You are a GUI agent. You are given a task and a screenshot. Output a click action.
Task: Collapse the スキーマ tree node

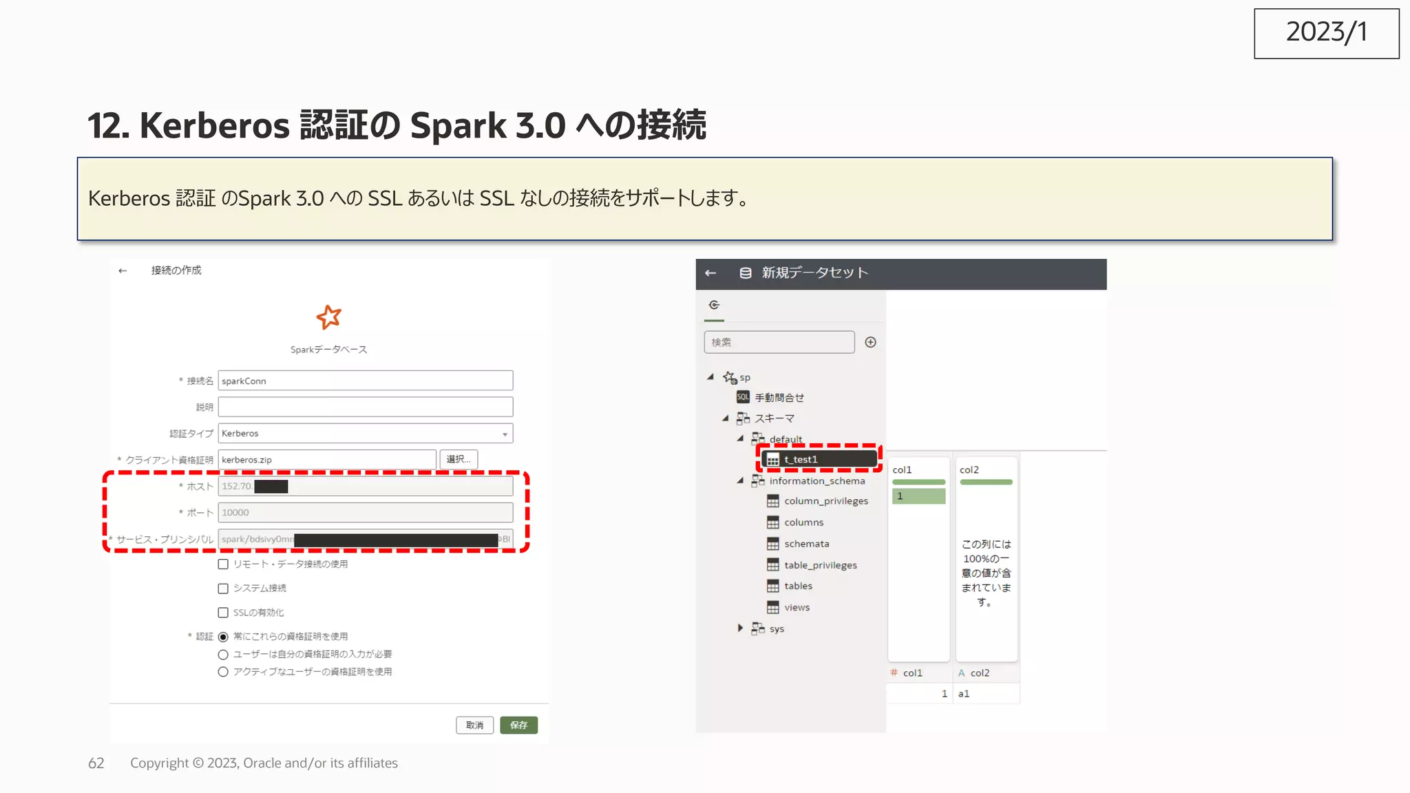coord(725,418)
